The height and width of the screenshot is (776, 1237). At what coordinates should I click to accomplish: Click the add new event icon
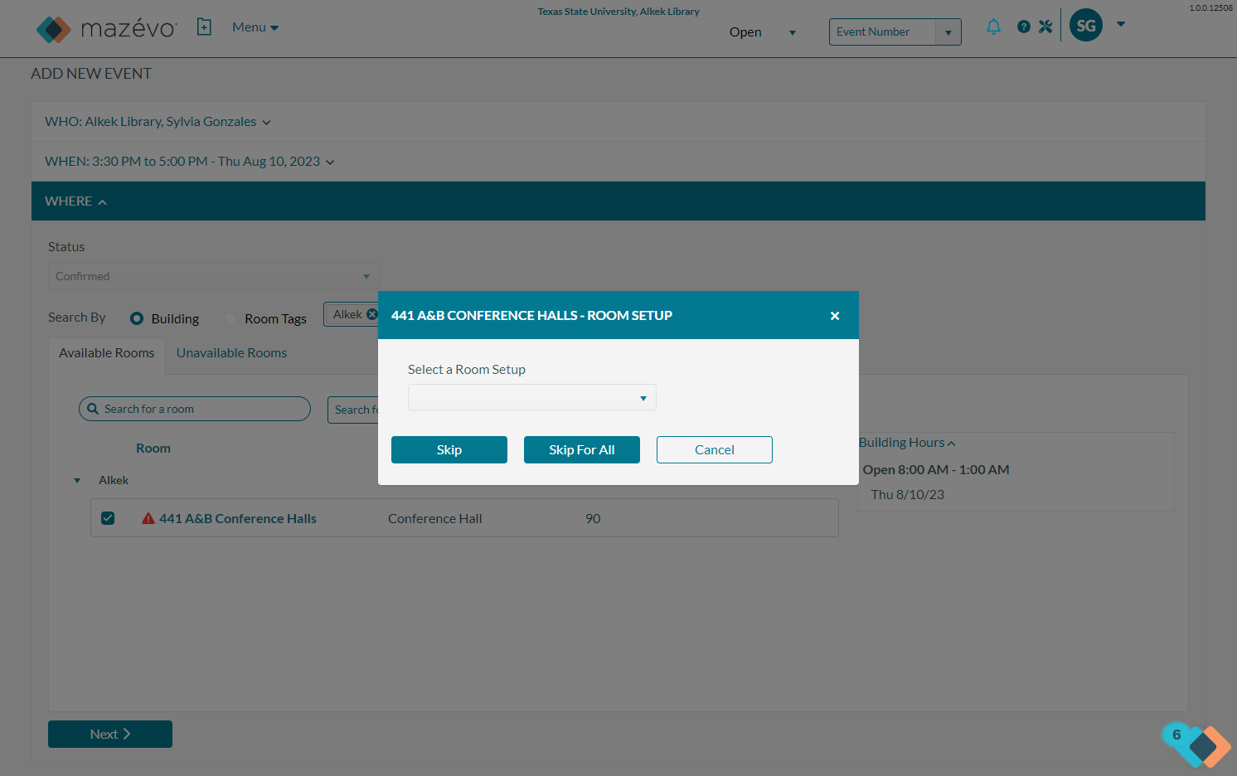204,27
